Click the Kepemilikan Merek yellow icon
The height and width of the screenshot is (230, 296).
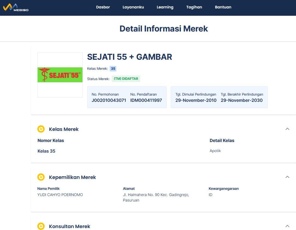[x=41, y=177]
